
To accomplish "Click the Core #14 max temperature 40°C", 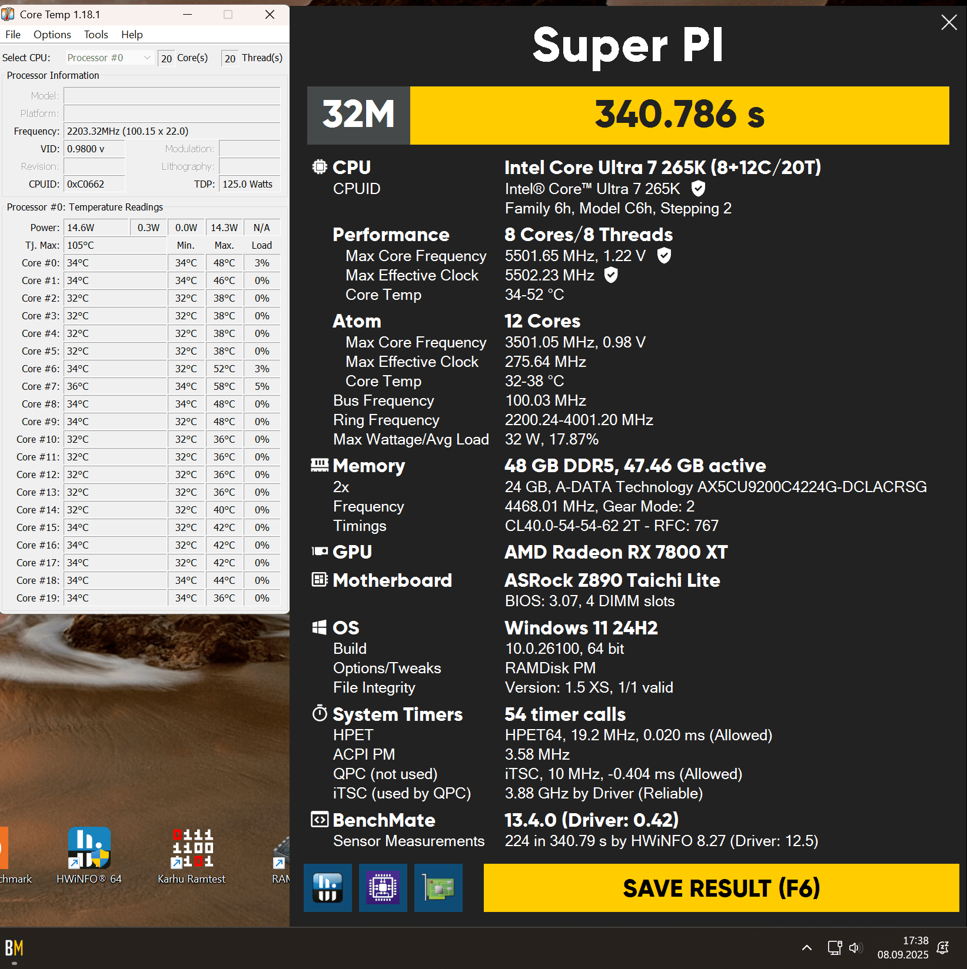I will coord(224,510).
